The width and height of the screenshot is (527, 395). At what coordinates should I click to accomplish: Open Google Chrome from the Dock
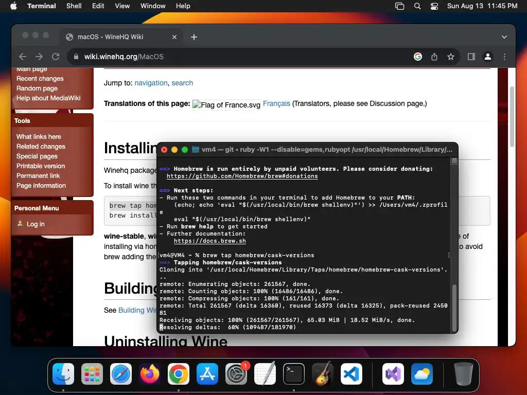[x=179, y=374]
